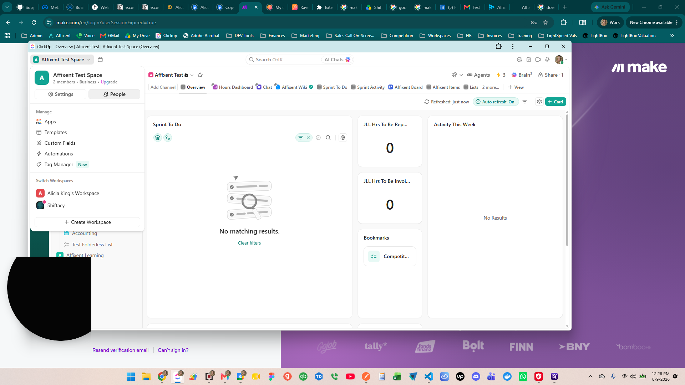Toggle closed tasks checkmark in Sprint To Do card
This screenshot has height=385, width=685.
[x=318, y=138]
